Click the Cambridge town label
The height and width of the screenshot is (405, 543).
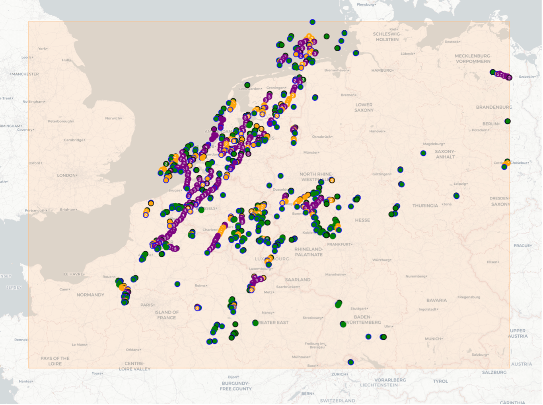pos(74,140)
